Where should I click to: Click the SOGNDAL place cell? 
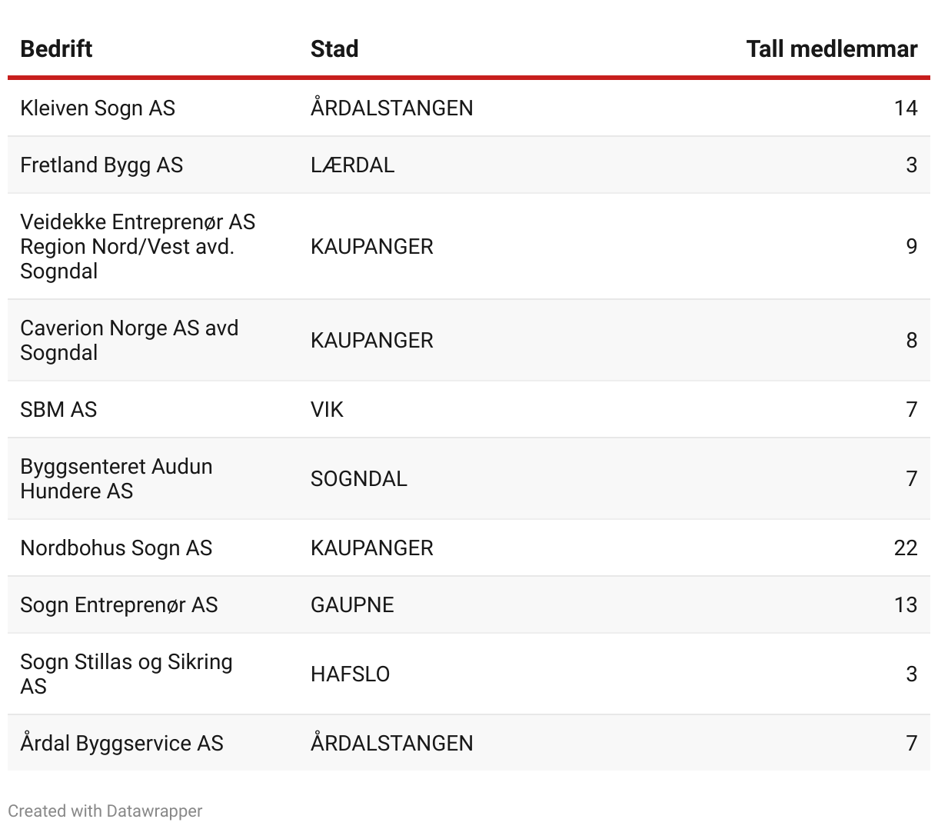click(358, 478)
